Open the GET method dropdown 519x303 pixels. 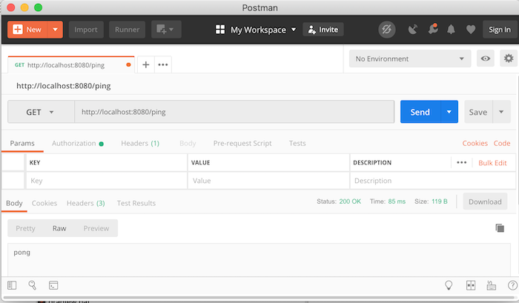[41, 113]
